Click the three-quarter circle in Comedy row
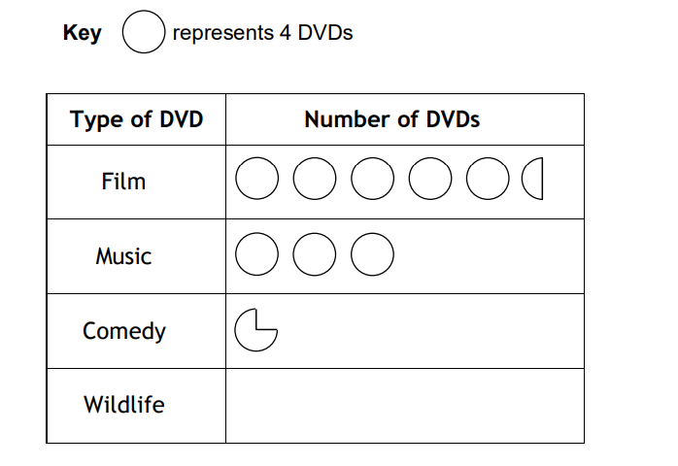Viewport: 678px width, 466px height. [x=256, y=330]
